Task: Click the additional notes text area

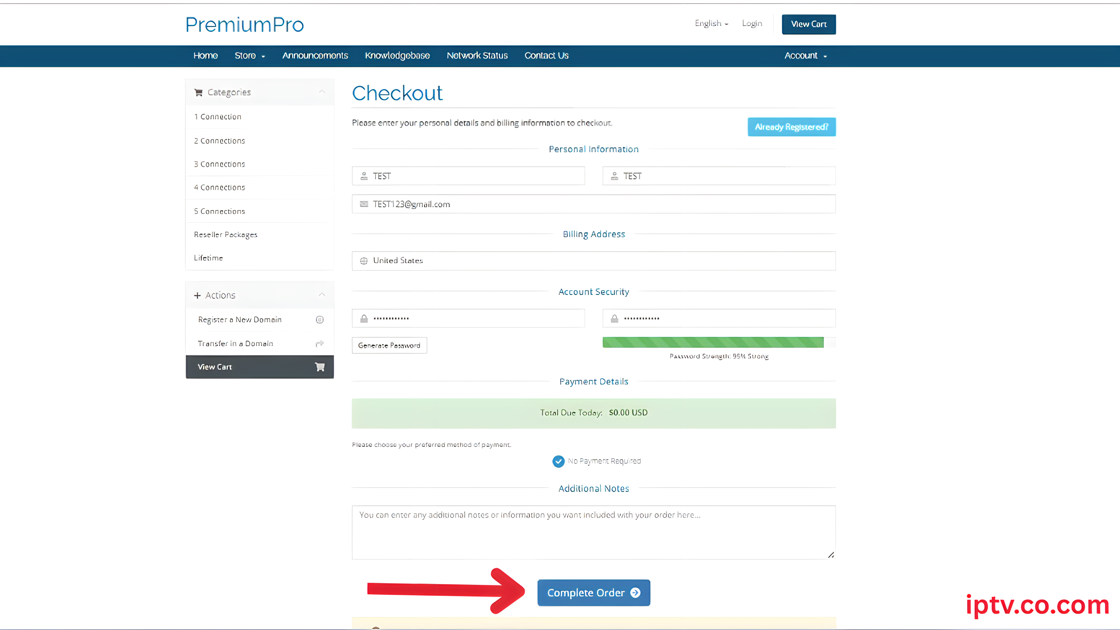Action: pyautogui.click(x=594, y=532)
